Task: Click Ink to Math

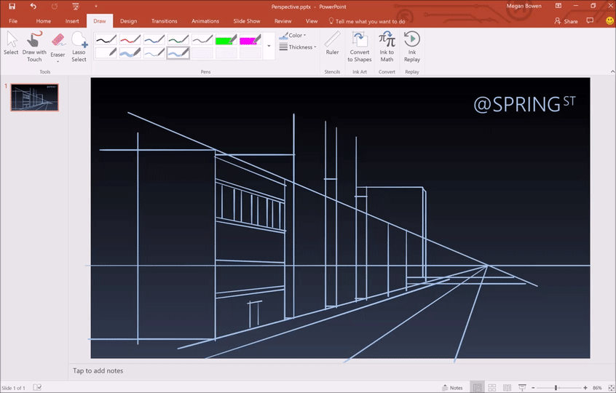Action: tap(387, 46)
